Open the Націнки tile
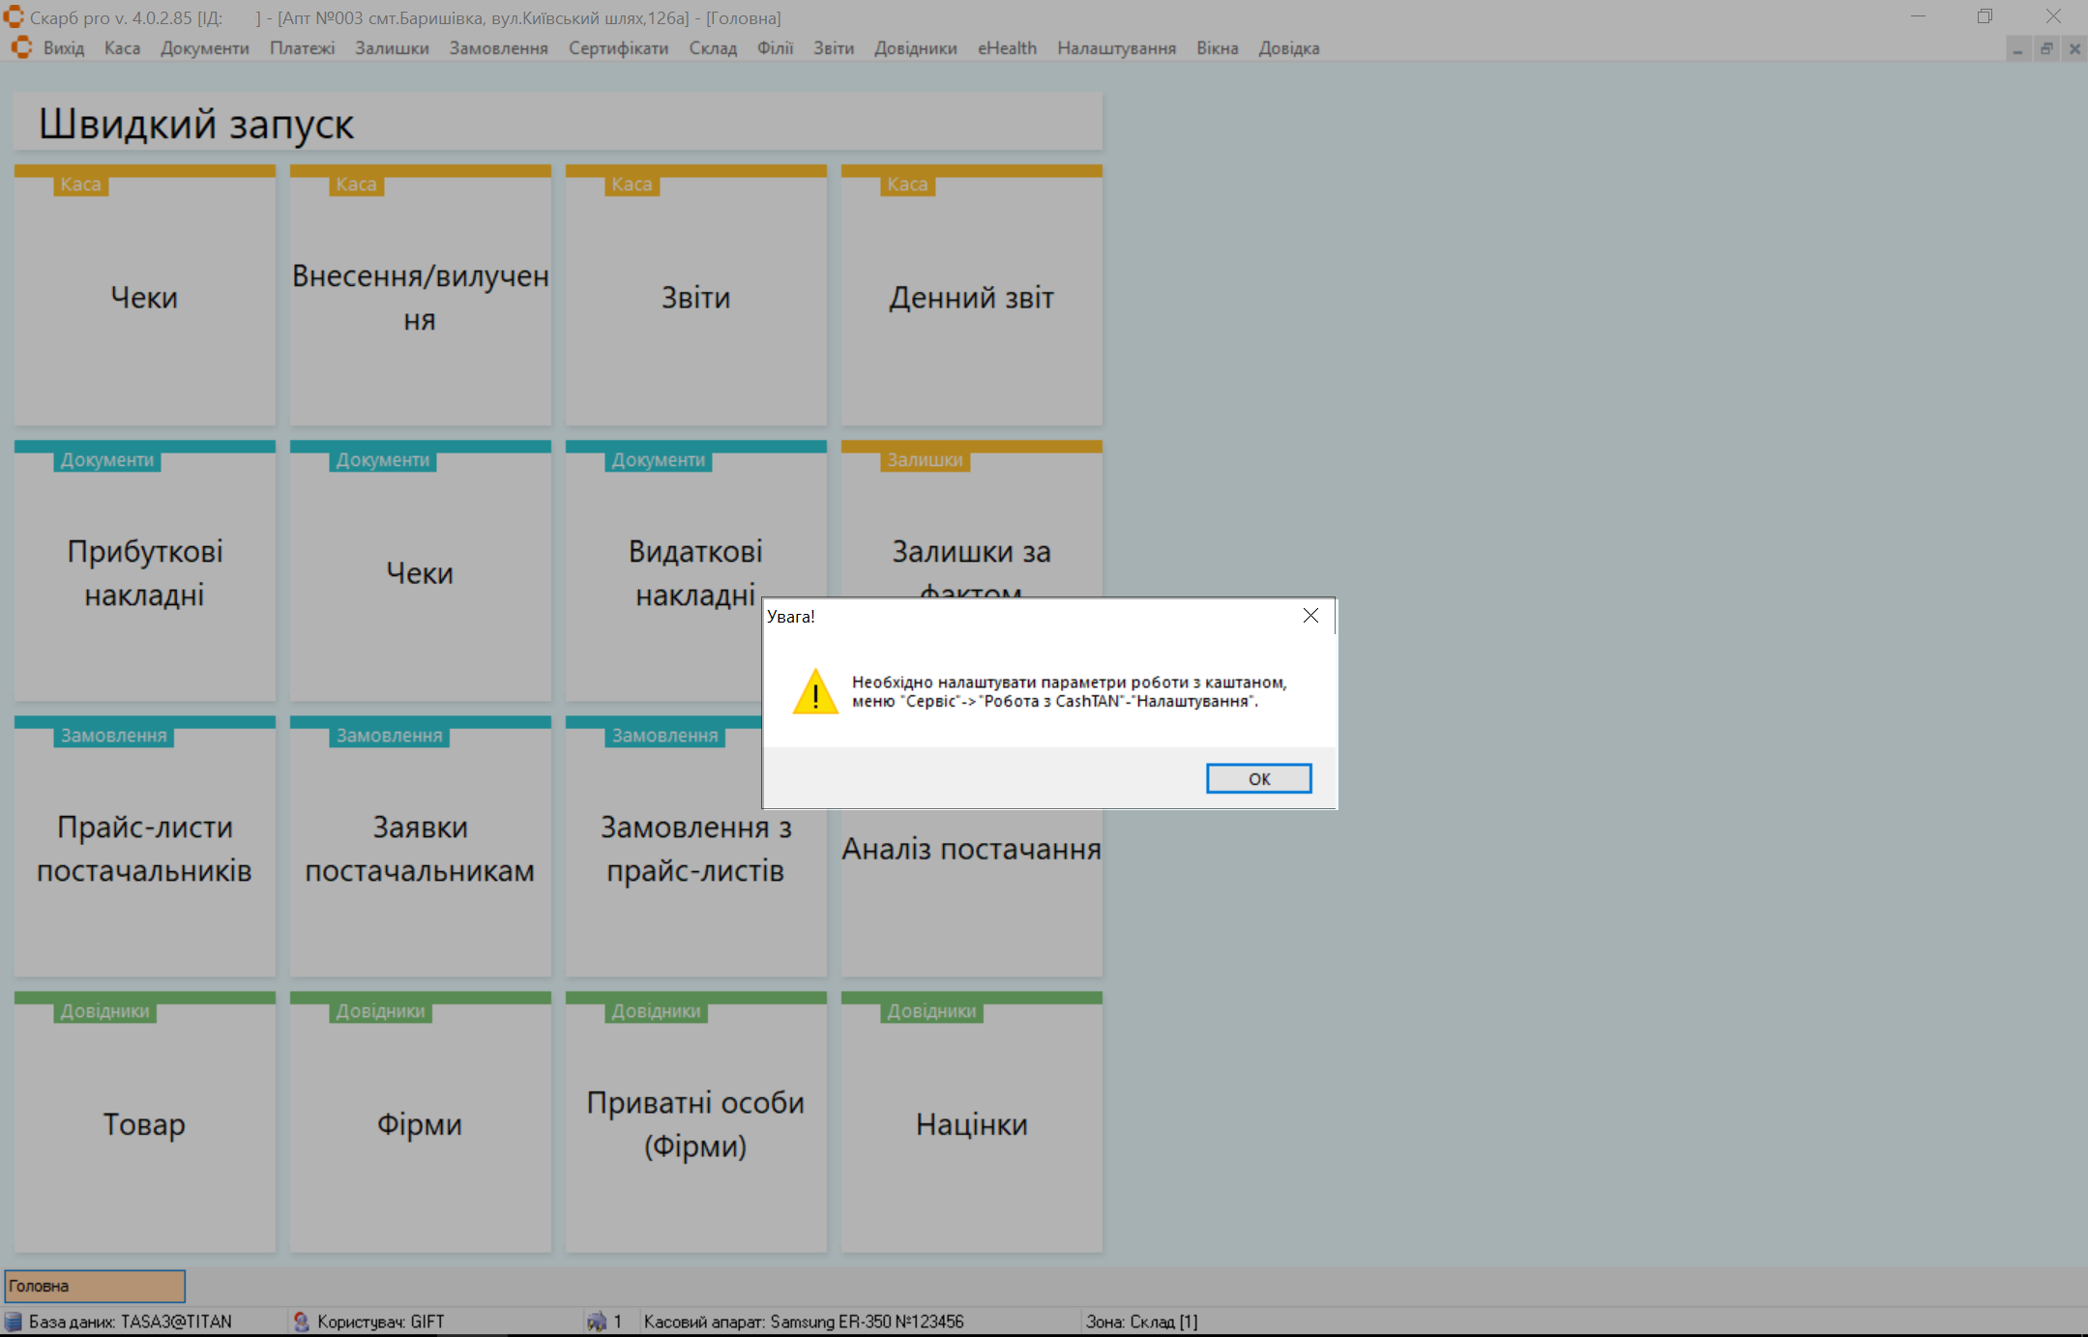 971,1123
